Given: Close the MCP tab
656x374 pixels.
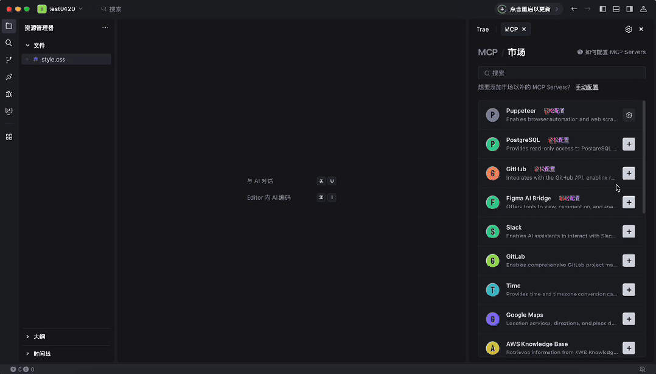Looking at the screenshot, I should 524,29.
